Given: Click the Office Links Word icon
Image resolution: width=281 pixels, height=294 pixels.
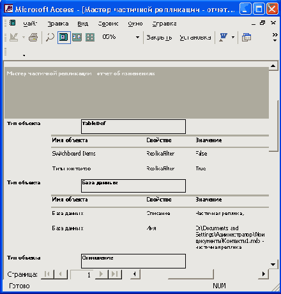Looking at the screenshot, I should point(223,38).
